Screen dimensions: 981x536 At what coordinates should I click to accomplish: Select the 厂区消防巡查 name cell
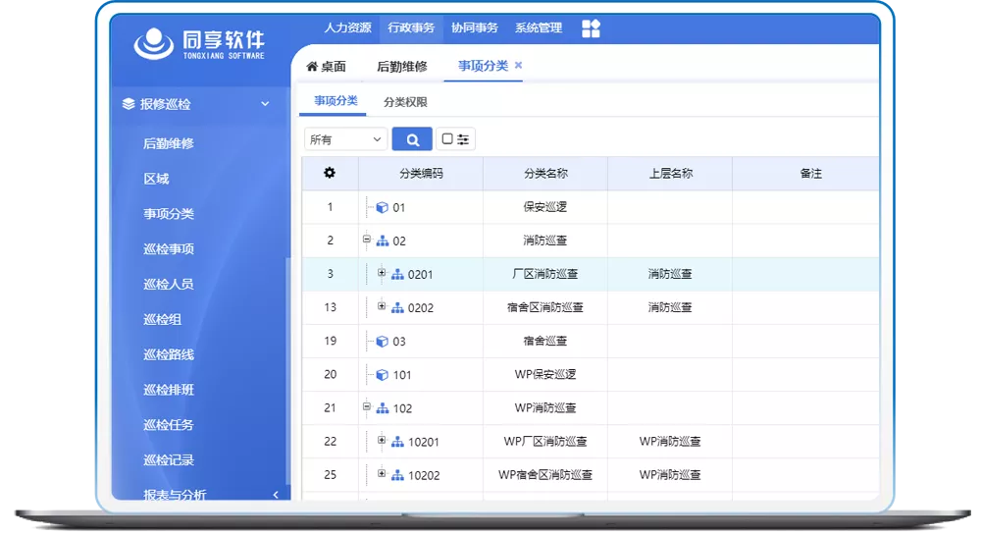pos(544,274)
